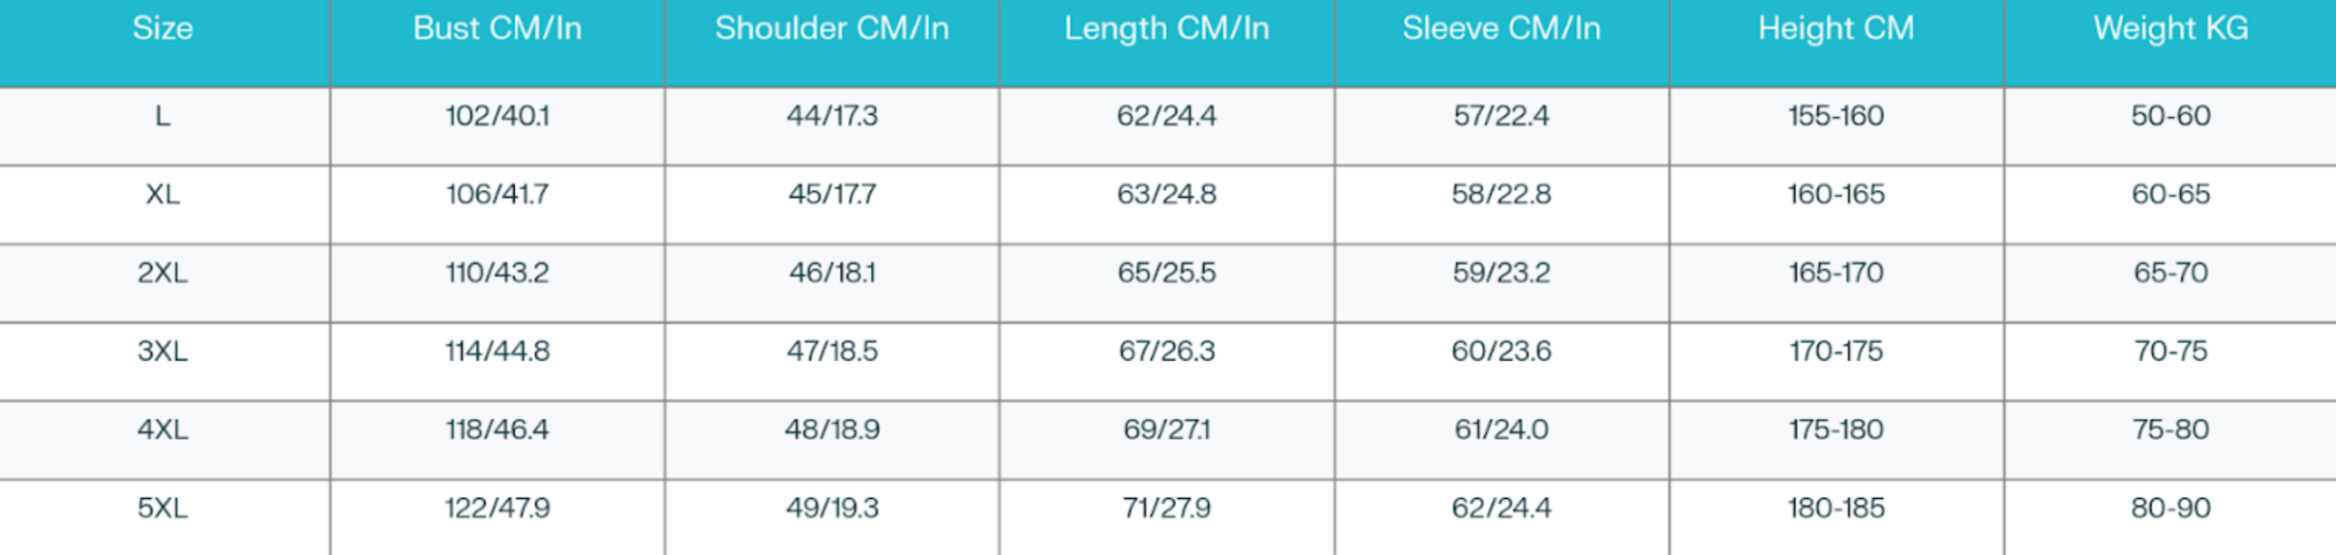Select the L size row label
The image size is (2336, 555).
(163, 116)
